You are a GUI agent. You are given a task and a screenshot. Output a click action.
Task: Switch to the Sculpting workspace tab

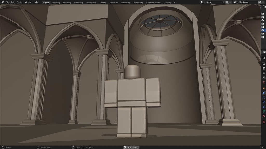point(67,2)
